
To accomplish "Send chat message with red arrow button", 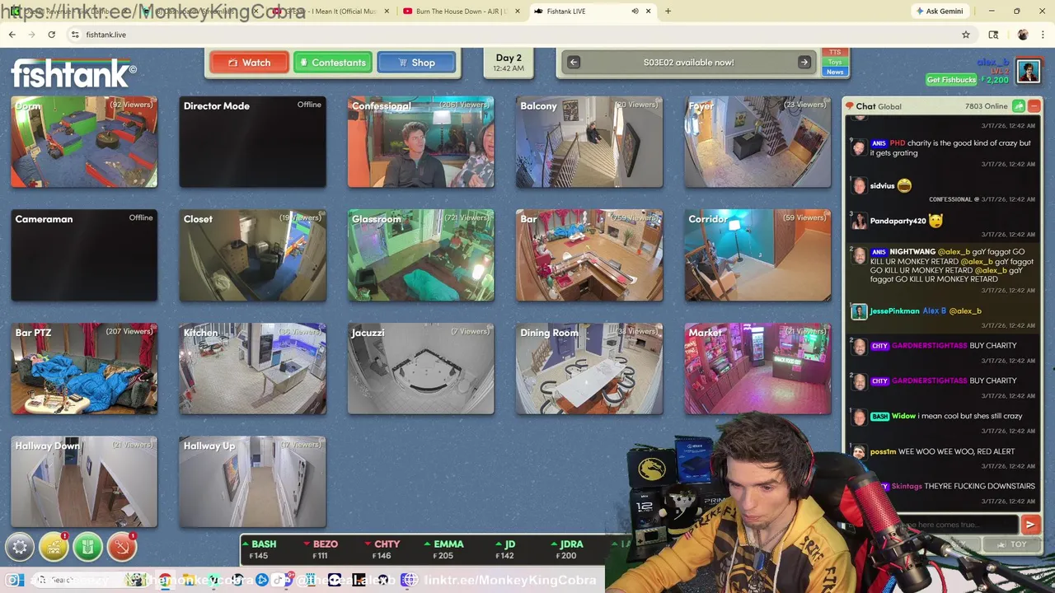I will point(1030,525).
